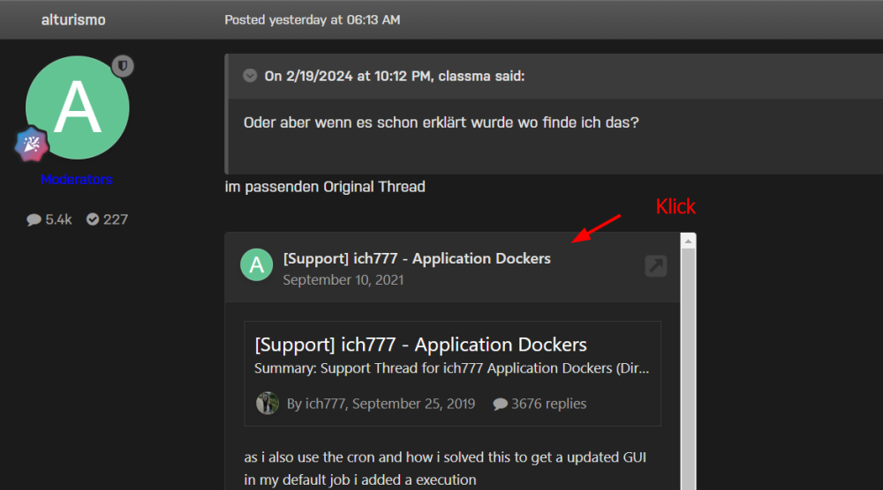883x490 pixels.
Task: Click ich777's small profile photo
Action: pos(268,404)
